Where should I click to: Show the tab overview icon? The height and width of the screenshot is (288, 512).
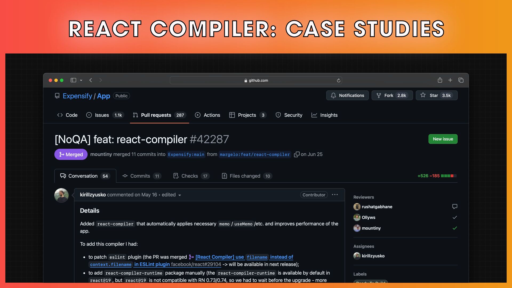[x=461, y=80]
